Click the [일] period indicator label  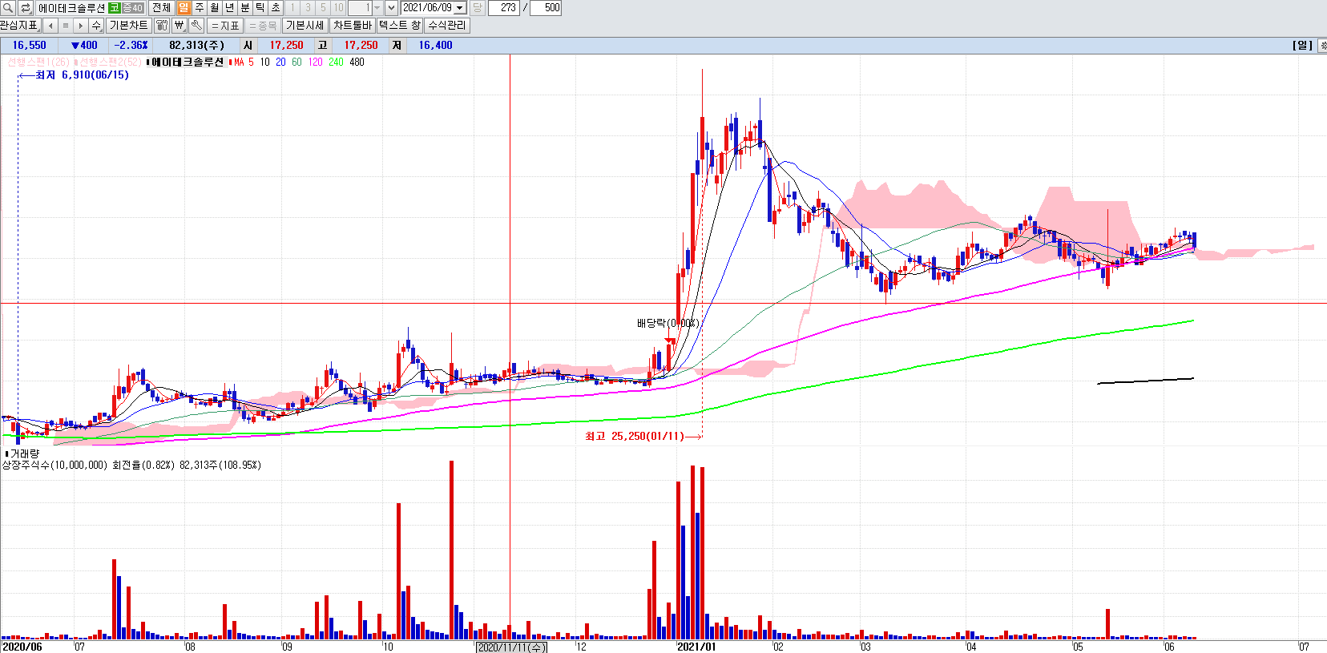(x=1302, y=46)
